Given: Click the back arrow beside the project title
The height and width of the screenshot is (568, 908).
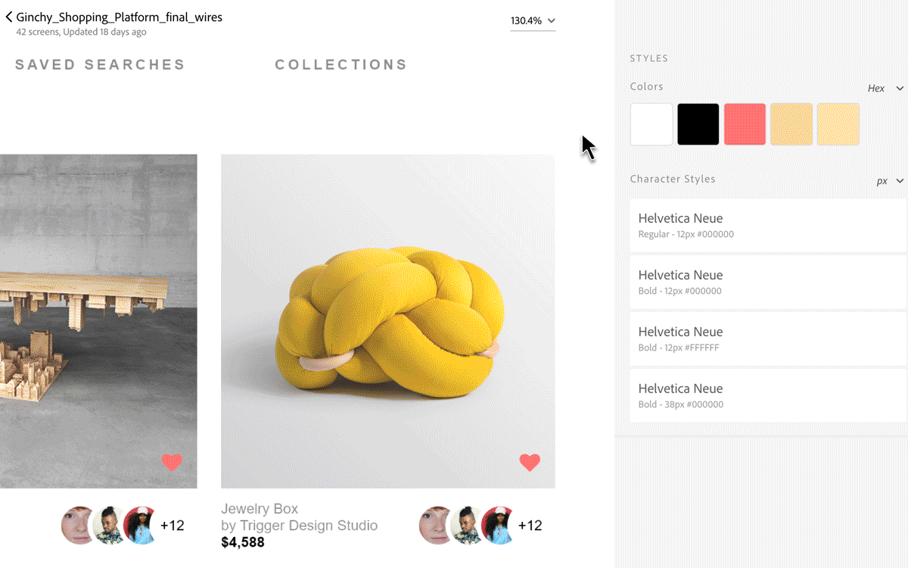Looking at the screenshot, I should [x=8, y=17].
